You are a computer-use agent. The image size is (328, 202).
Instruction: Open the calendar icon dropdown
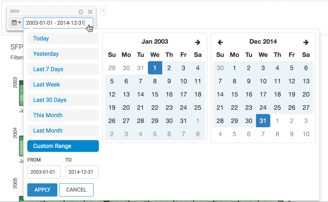pos(16,23)
